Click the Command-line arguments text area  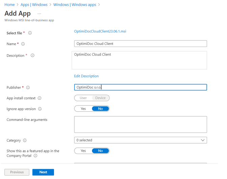click(x=141, y=124)
